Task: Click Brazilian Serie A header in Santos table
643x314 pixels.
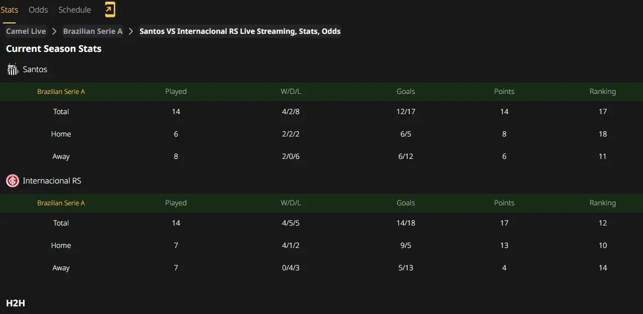Action: coord(61,92)
